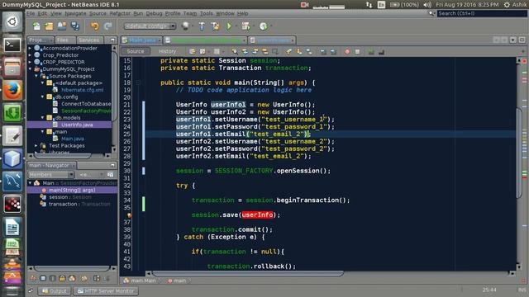529x297 pixels.
Task: Toggle Fully Qualified Names filter in Navigator
Action: click(x=84, y=278)
